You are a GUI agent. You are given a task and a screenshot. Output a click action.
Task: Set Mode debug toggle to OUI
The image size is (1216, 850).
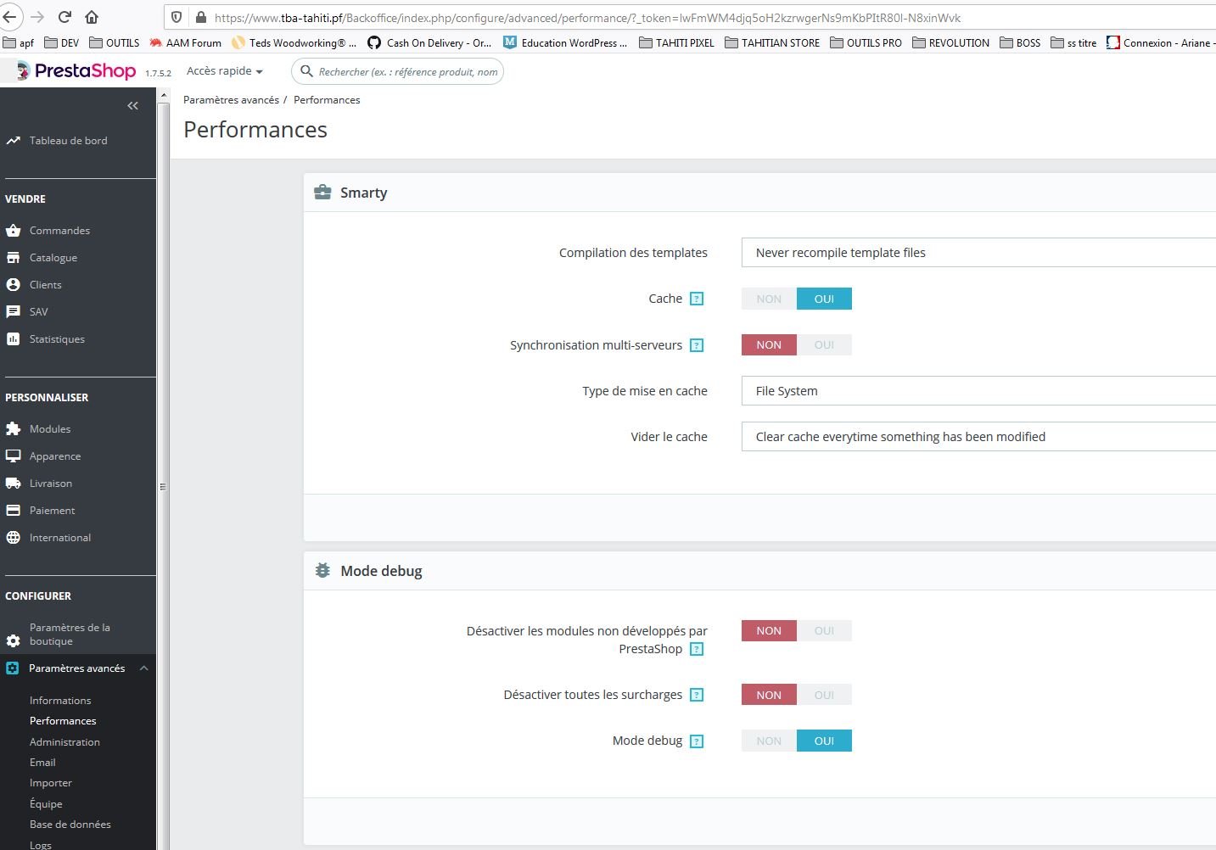[x=824, y=741]
